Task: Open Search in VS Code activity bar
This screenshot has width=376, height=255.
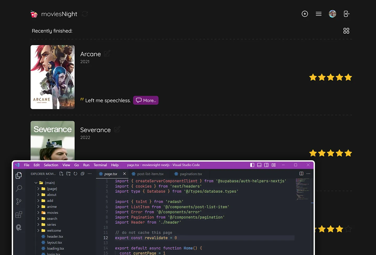Action: point(19,188)
